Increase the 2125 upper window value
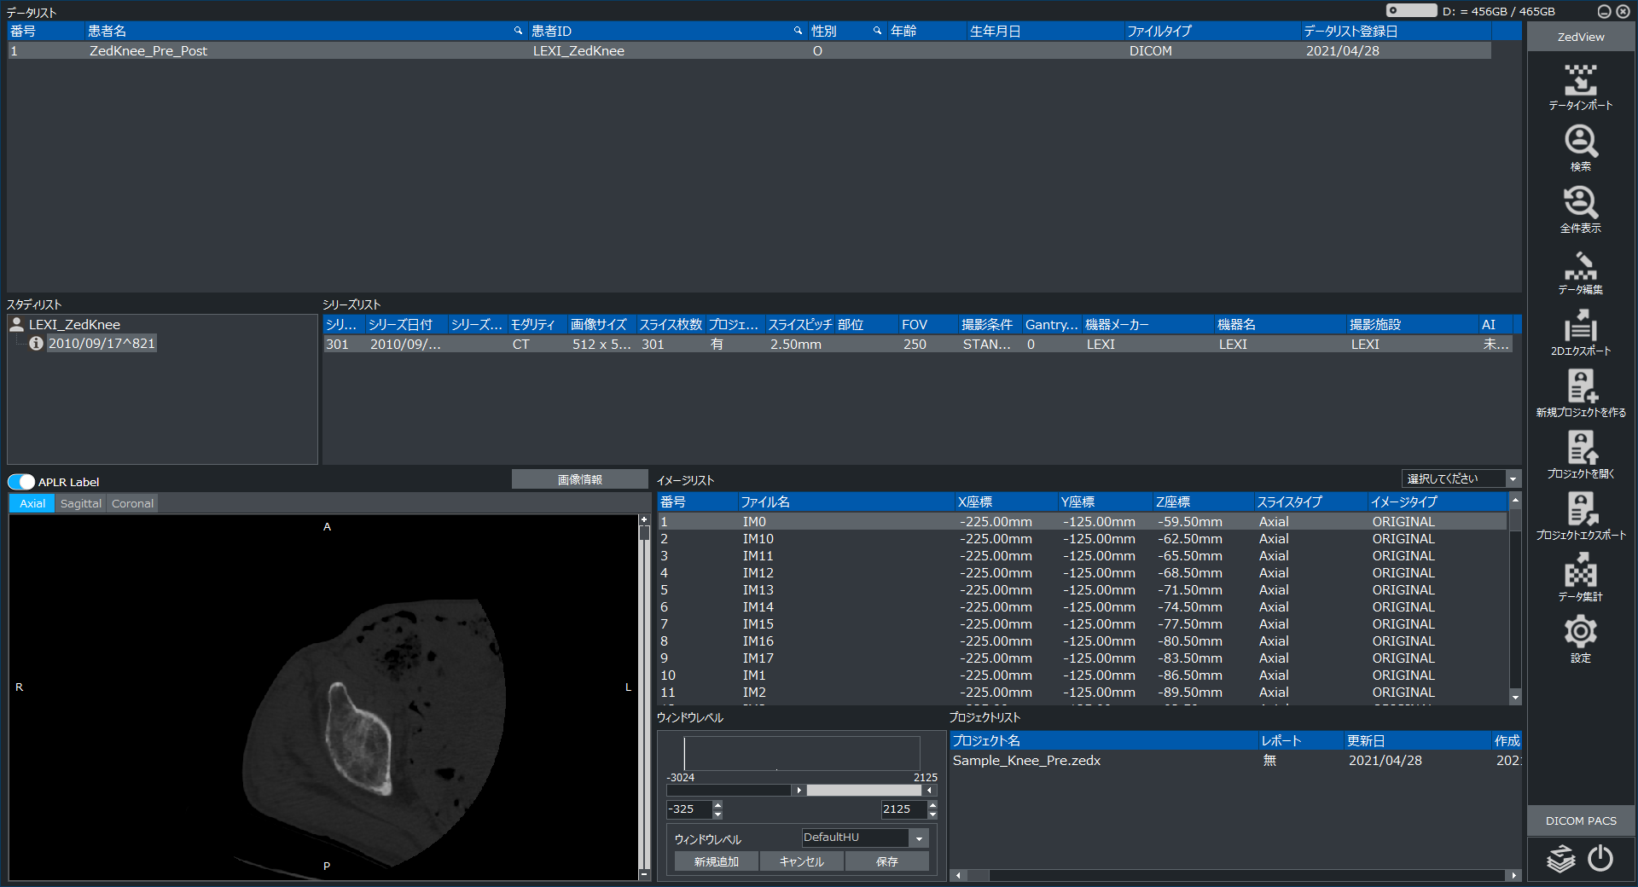 (932, 804)
